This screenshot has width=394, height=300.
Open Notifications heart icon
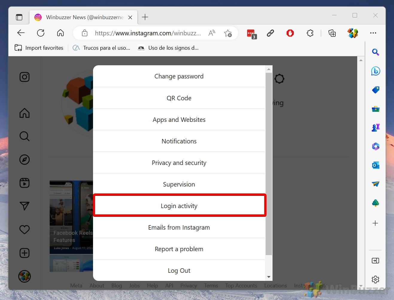pyautogui.click(x=25, y=230)
